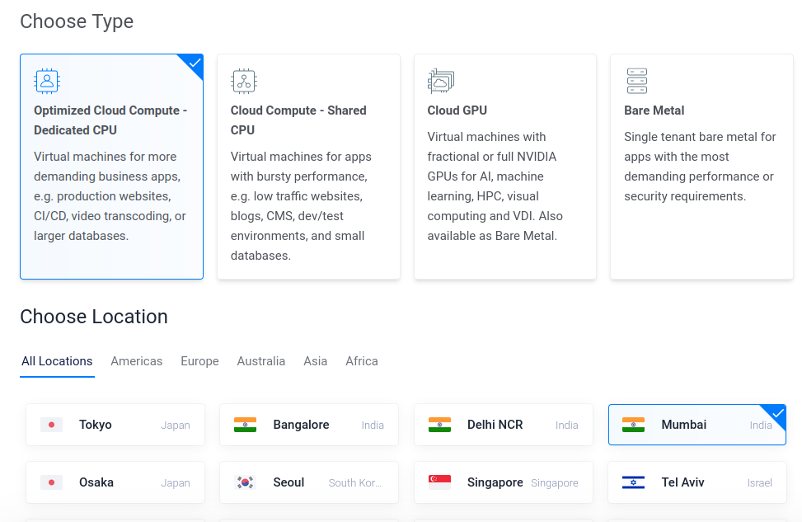Show the Europe locations tab

click(199, 361)
